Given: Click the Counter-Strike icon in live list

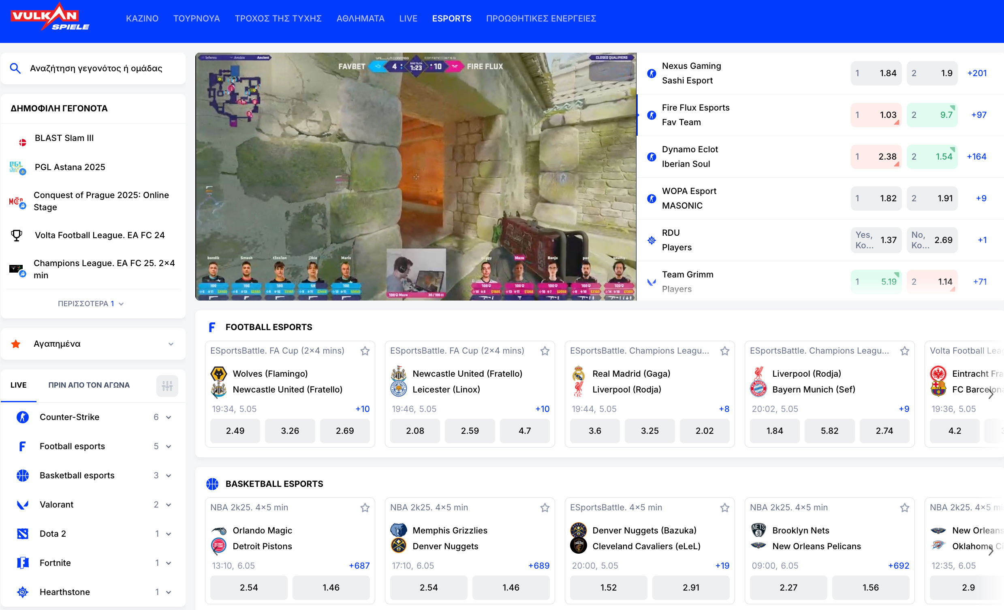Looking at the screenshot, I should 23,417.
